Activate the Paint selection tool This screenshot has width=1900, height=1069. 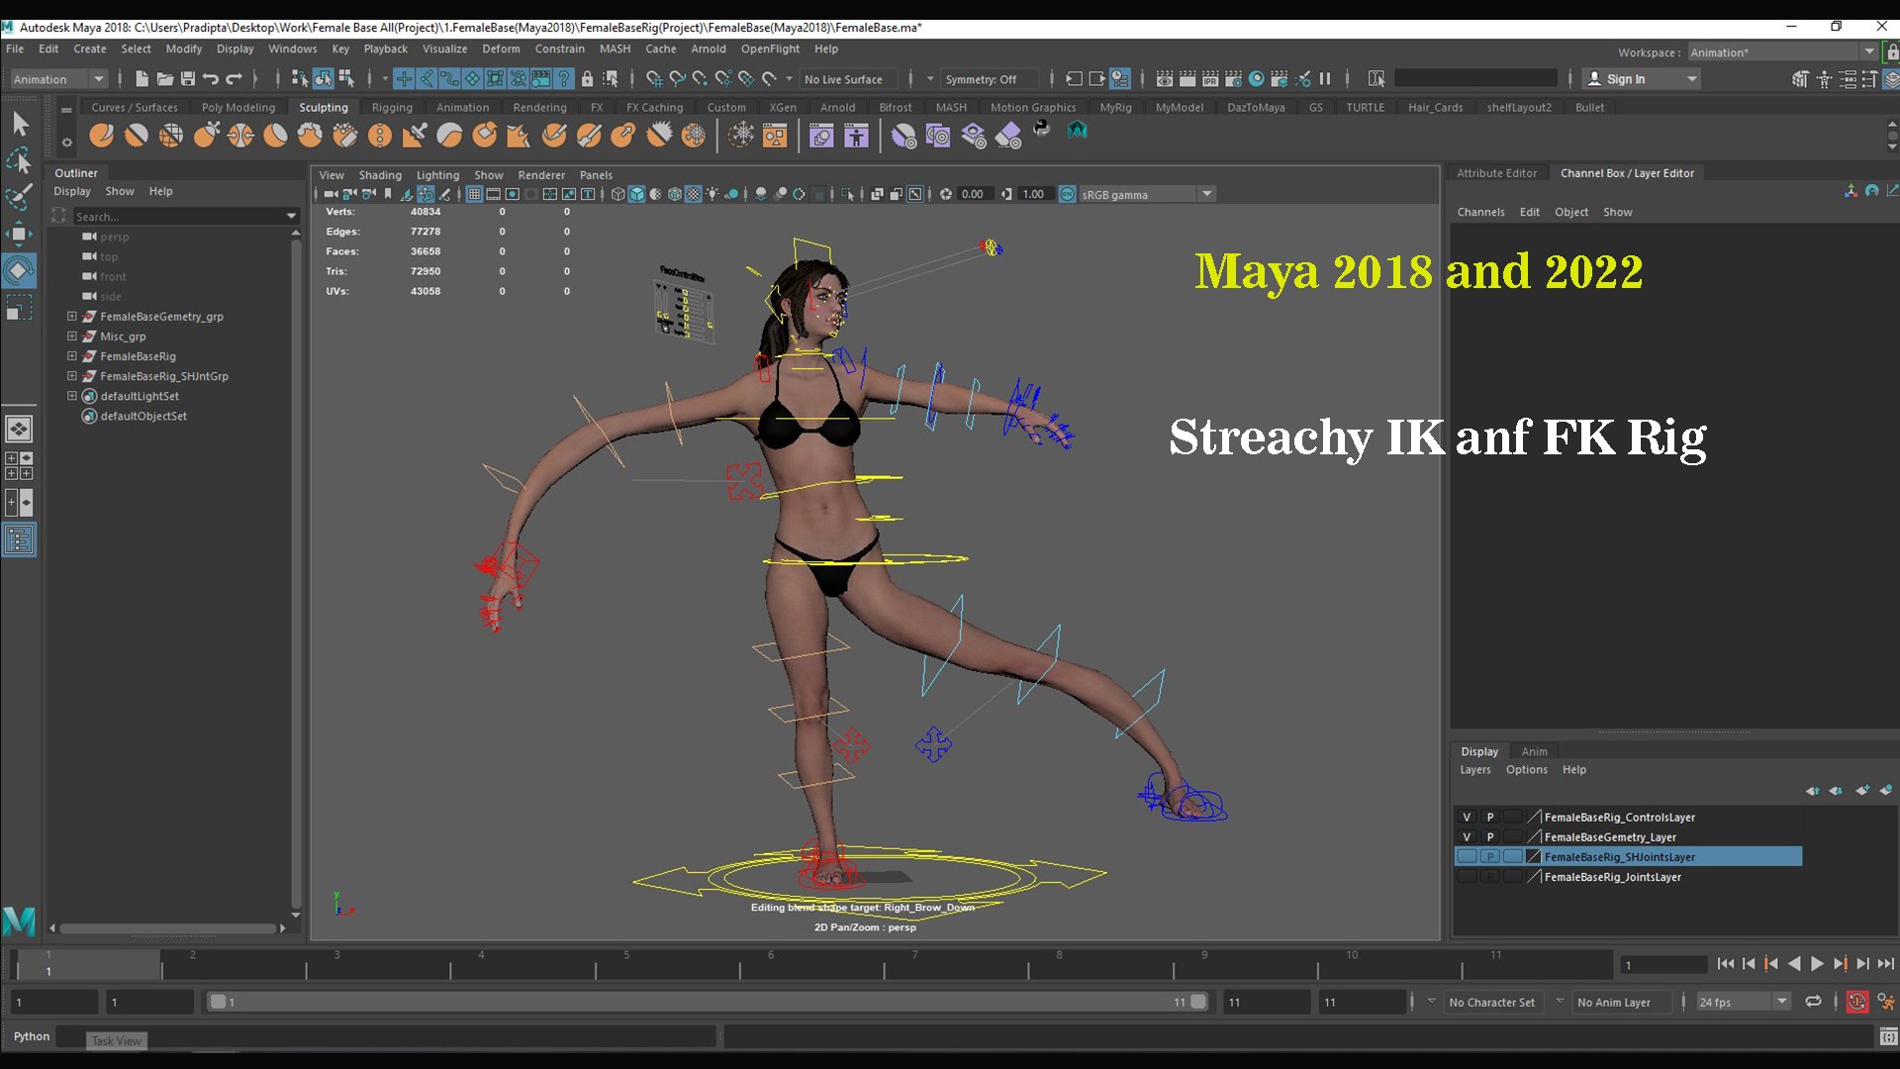[x=20, y=196]
